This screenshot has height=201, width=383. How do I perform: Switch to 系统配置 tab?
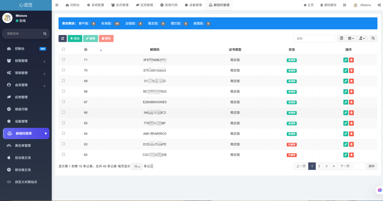click(x=95, y=5)
